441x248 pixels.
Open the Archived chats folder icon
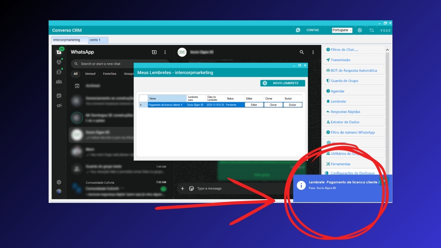pyautogui.click(x=77, y=86)
